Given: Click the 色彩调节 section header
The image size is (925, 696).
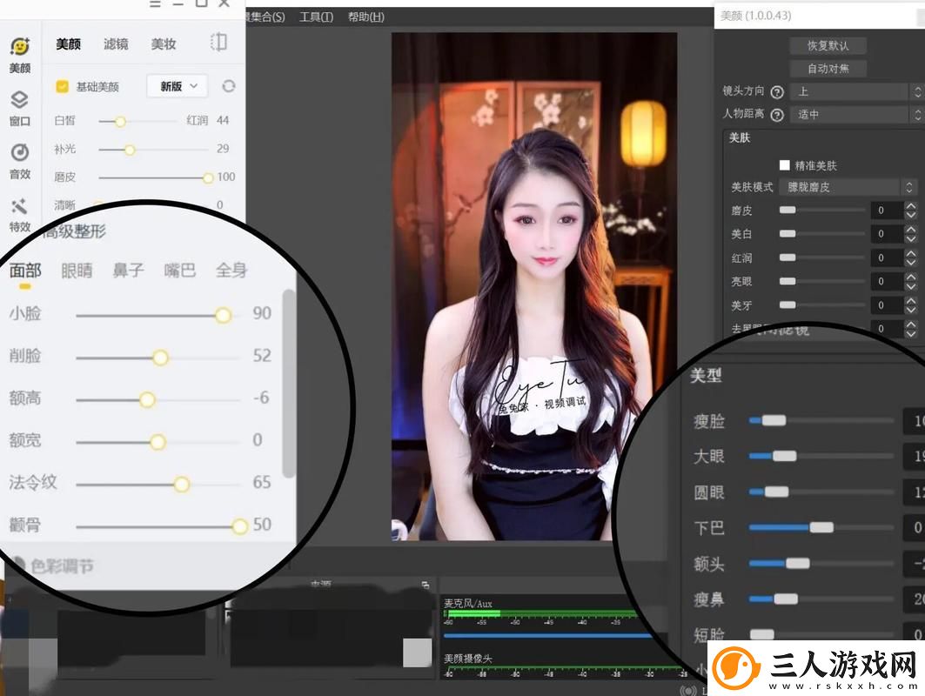Looking at the screenshot, I should (62, 566).
